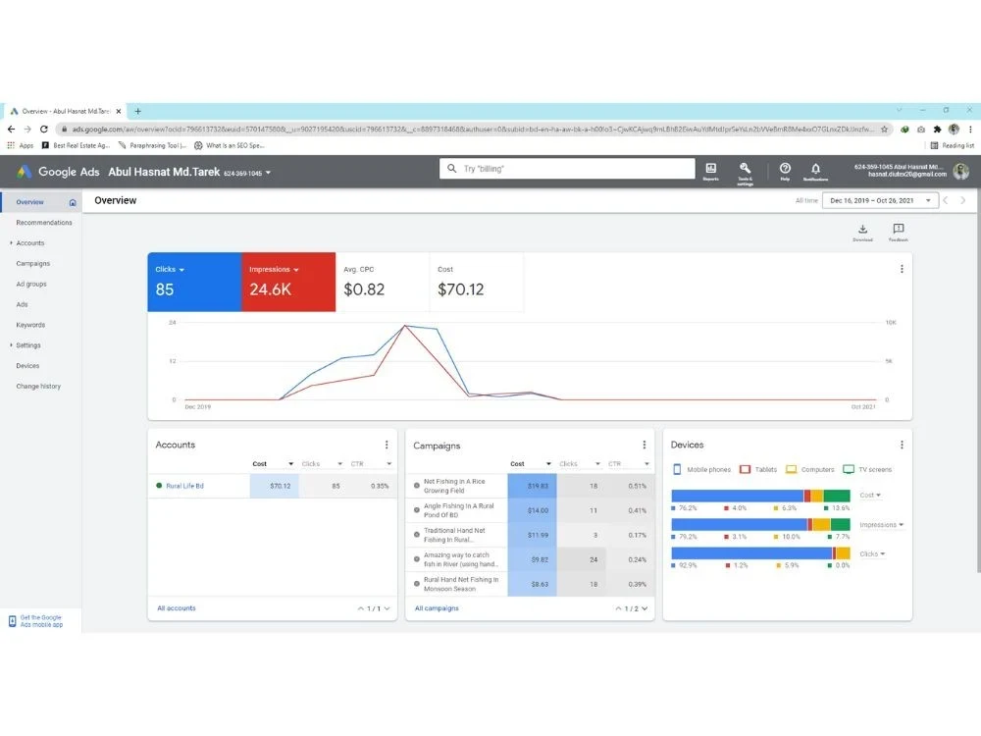Go to next page of campaigns
The width and height of the screenshot is (981, 736).
[x=645, y=608]
